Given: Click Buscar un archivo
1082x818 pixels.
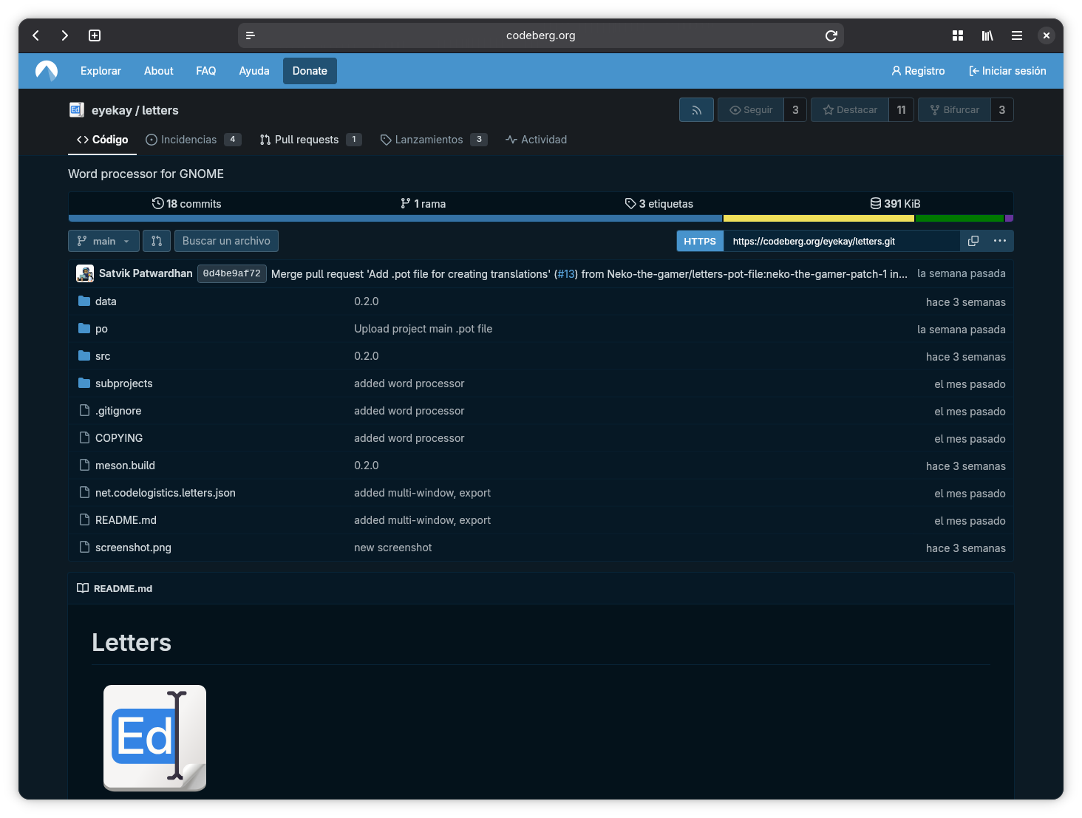Looking at the screenshot, I should 226,241.
